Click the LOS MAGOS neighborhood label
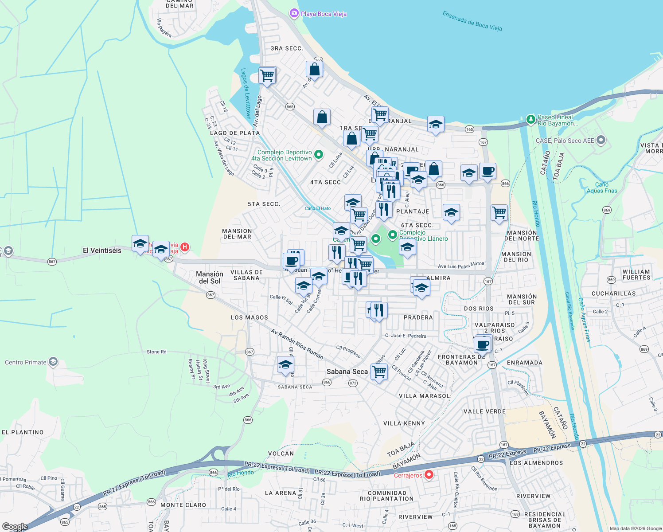663x532 pixels. click(x=250, y=317)
